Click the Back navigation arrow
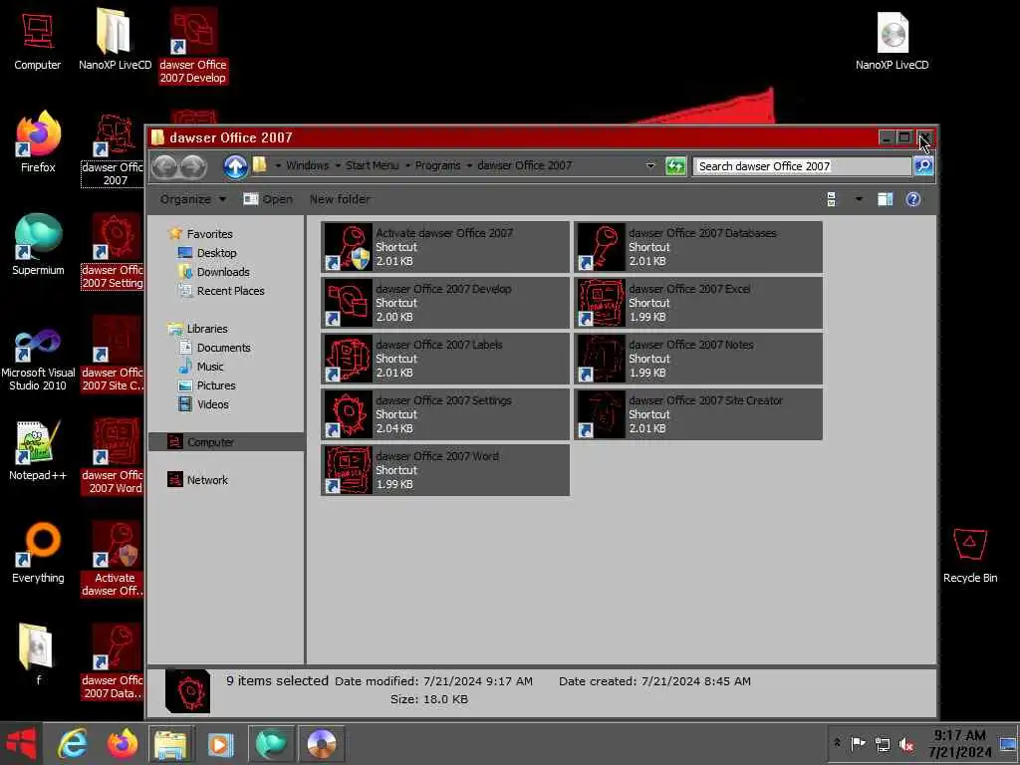The image size is (1020, 765). coord(164,166)
